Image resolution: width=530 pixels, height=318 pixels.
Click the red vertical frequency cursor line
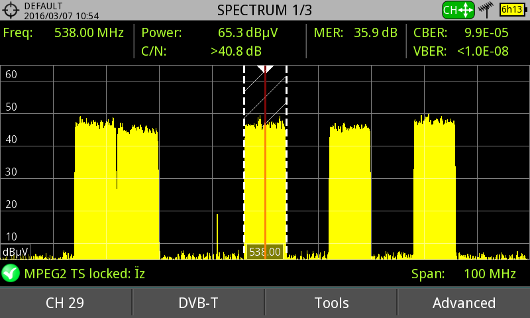coord(266,162)
